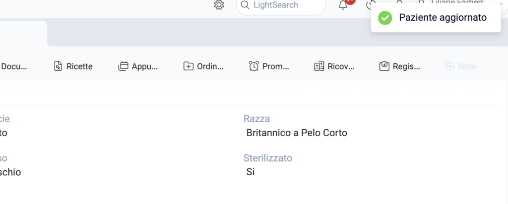Click the red notification count badge
This screenshot has width=508, height=204.
pos(350,1)
